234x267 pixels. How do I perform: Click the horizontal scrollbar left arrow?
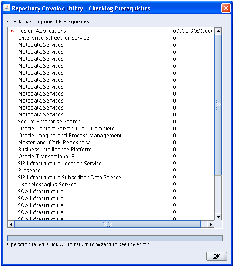click(11, 224)
